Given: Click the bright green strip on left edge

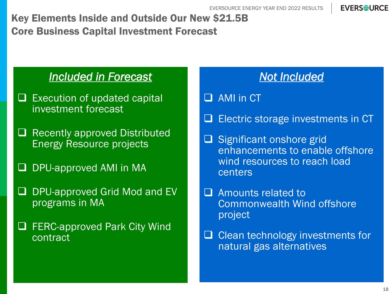Looking at the screenshot, I should coord(3,148).
